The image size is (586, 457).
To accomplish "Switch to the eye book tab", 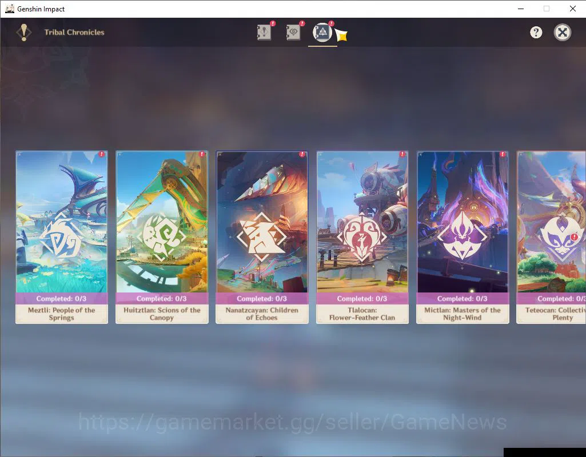I will tap(293, 33).
